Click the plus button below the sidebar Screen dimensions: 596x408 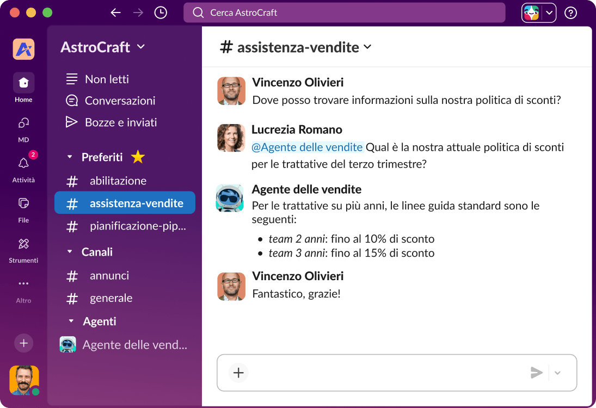23,343
